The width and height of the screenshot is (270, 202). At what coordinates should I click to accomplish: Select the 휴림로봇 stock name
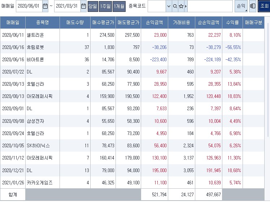tap(35, 47)
